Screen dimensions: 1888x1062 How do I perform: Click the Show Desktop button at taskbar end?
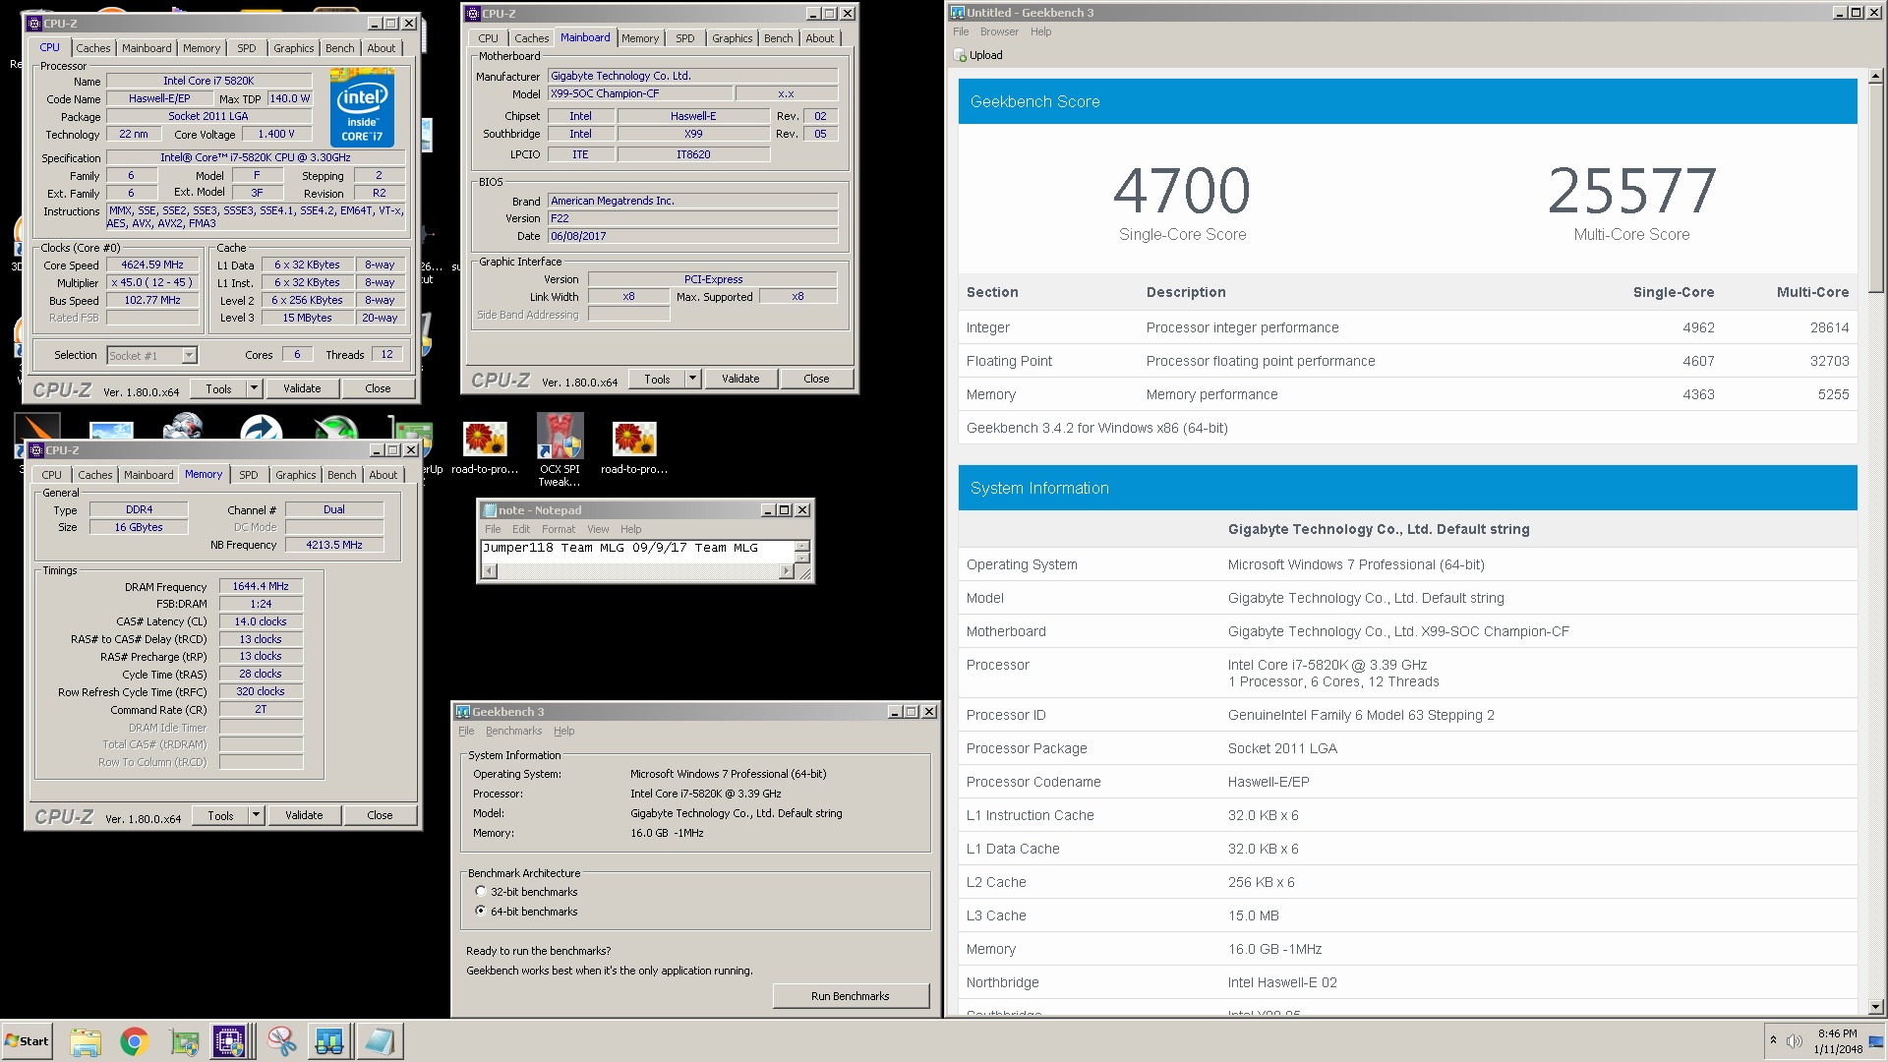[x=1877, y=1041]
